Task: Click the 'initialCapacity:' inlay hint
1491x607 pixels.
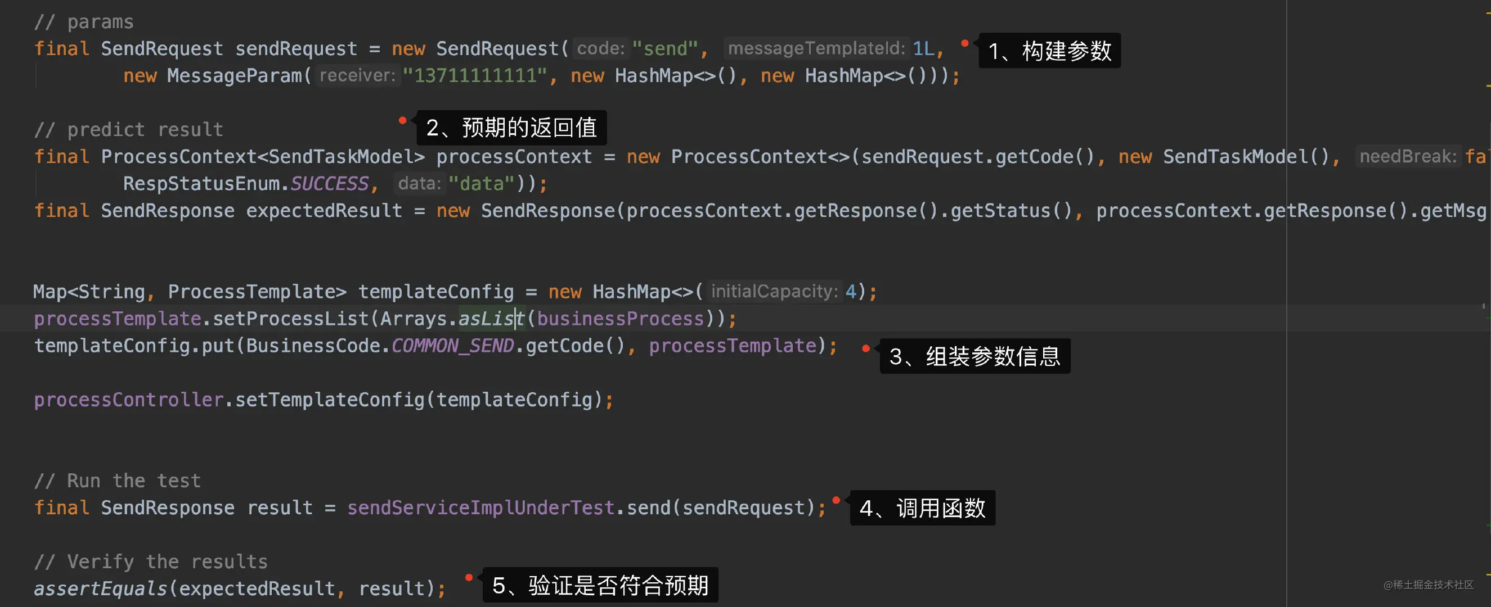Action: pos(774,291)
